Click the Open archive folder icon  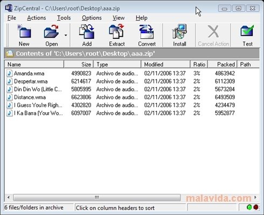(x=51, y=31)
